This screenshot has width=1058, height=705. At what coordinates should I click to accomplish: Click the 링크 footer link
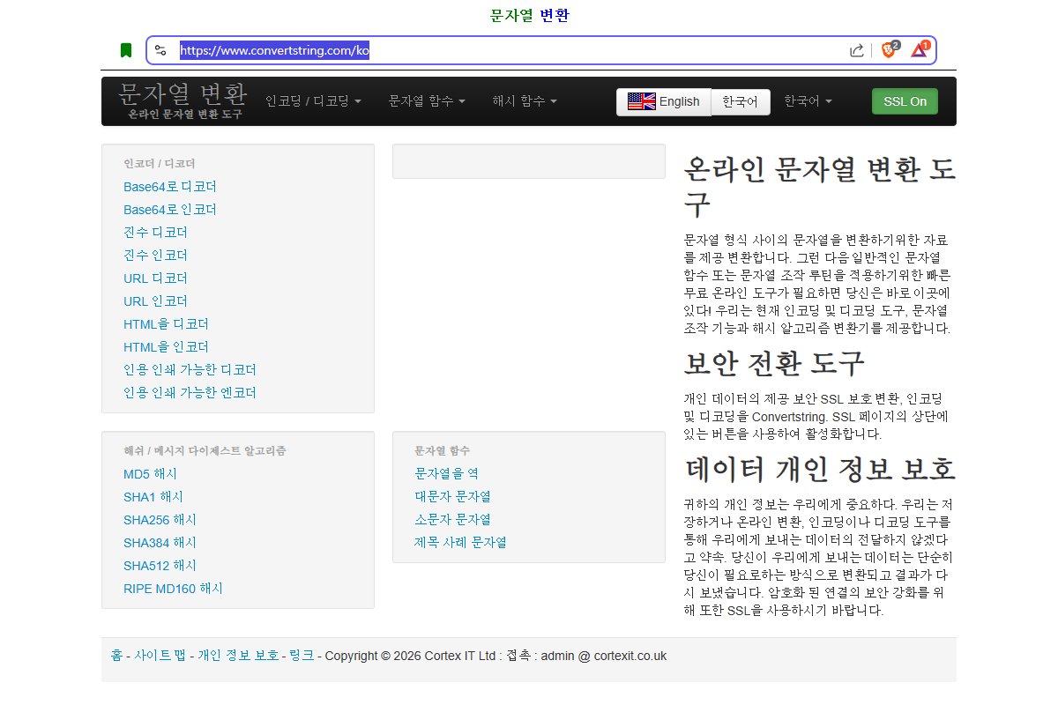(x=302, y=656)
